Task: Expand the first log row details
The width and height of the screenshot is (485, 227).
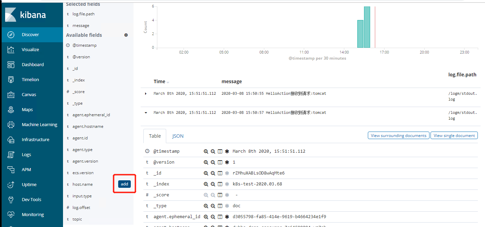Action: [x=146, y=93]
